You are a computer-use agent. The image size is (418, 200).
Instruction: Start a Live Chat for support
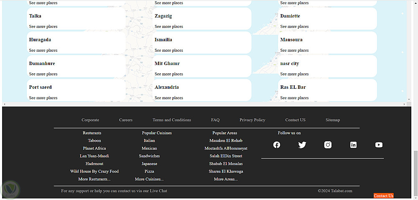[158, 191]
